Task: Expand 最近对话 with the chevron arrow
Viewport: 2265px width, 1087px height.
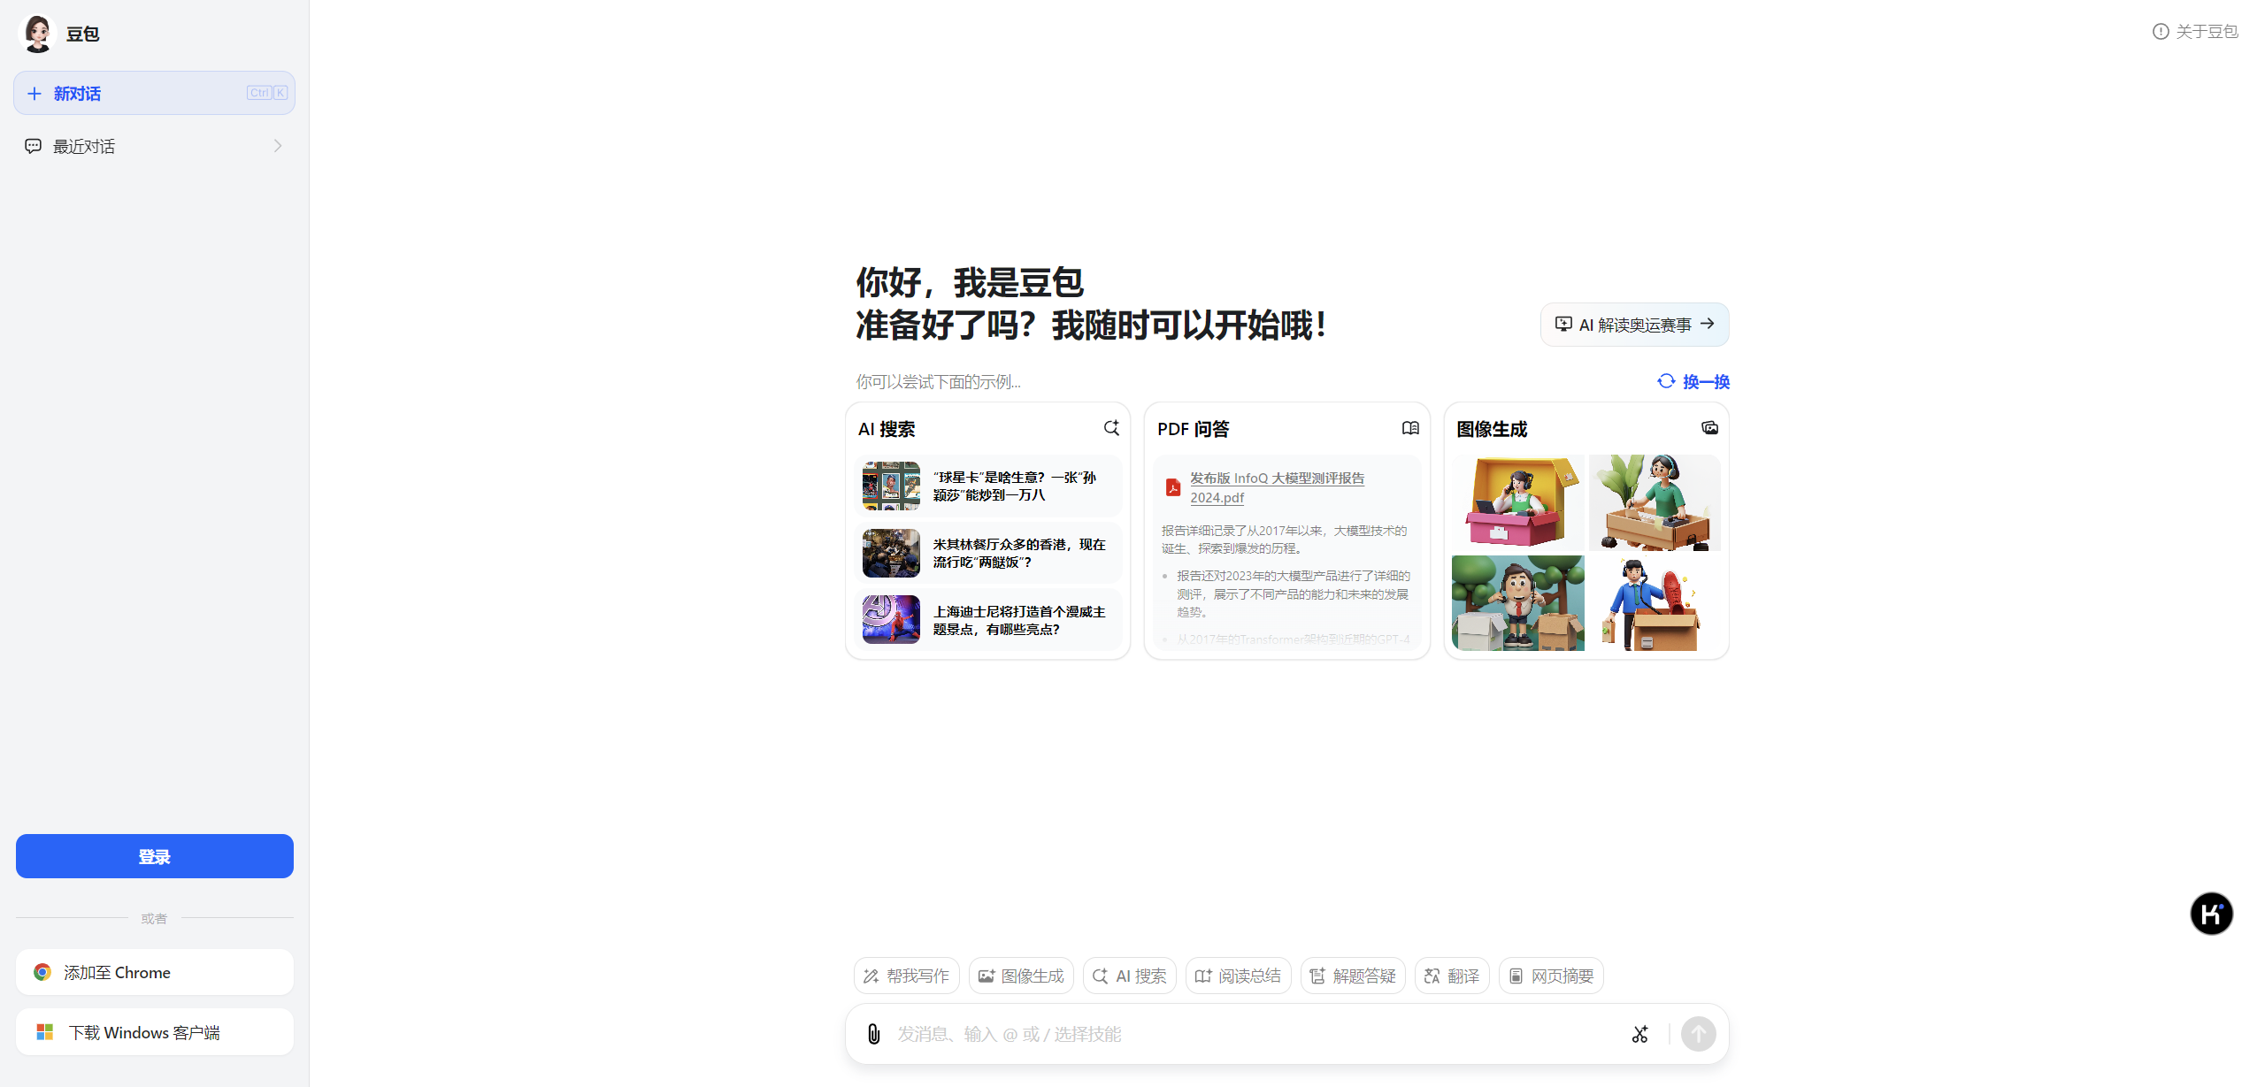Action: [x=278, y=146]
